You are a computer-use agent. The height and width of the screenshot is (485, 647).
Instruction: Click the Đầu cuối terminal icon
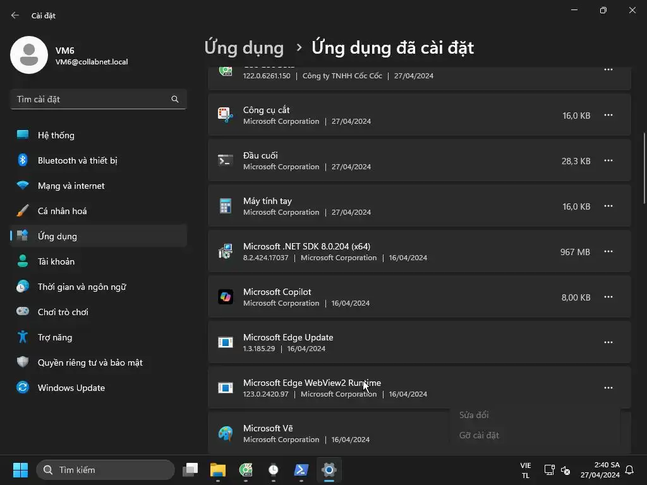226,160
